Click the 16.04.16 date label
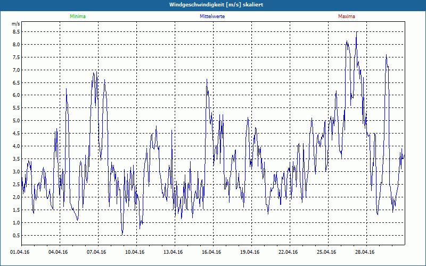426x266 pixels. tap(211, 252)
